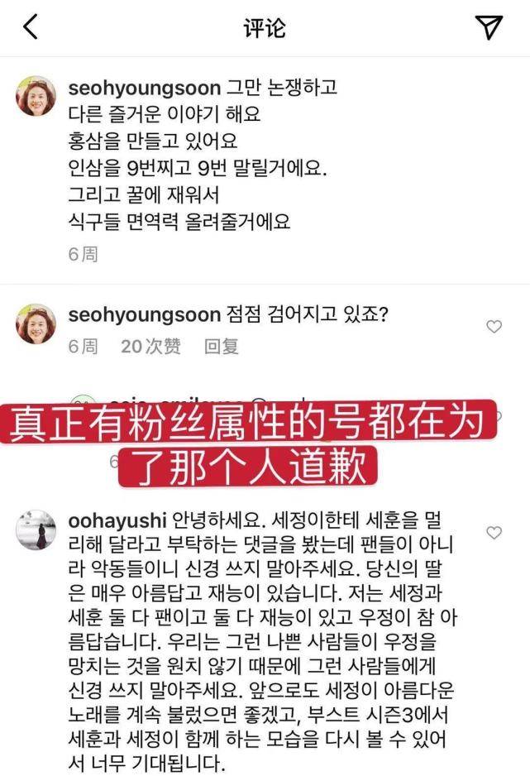Open seohyoungsoon's avatar beside '점점 검어지고' comment
530x776 pixels.
coord(36,323)
